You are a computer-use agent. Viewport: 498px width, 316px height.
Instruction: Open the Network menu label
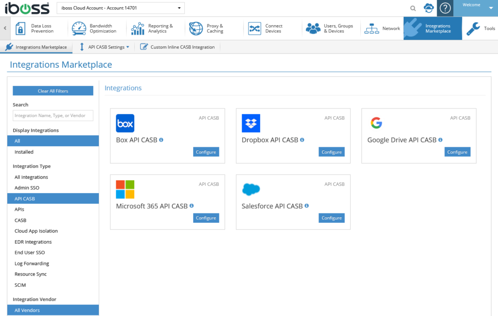click(391, 29)
